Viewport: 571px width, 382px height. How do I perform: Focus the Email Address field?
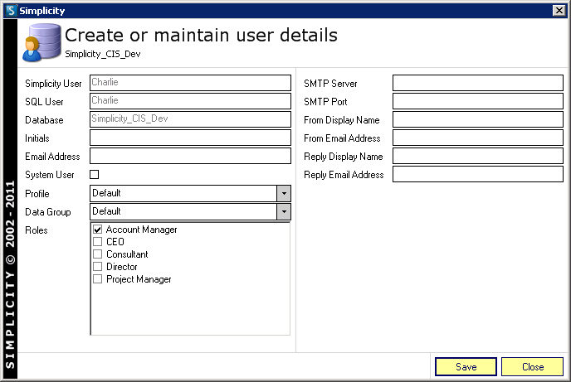pos(190,156)
